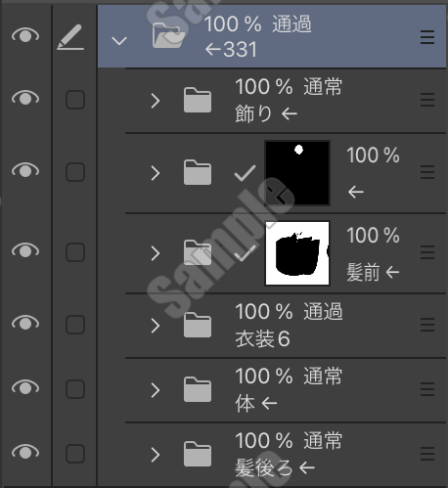The width and height of the screenshot is (448, 488).
Task: Hide the 髪前 folder layer
Action: (25, 250)
